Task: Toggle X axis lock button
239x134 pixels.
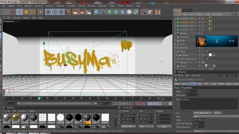Action: pyautogui.click(x=48, y=12)
